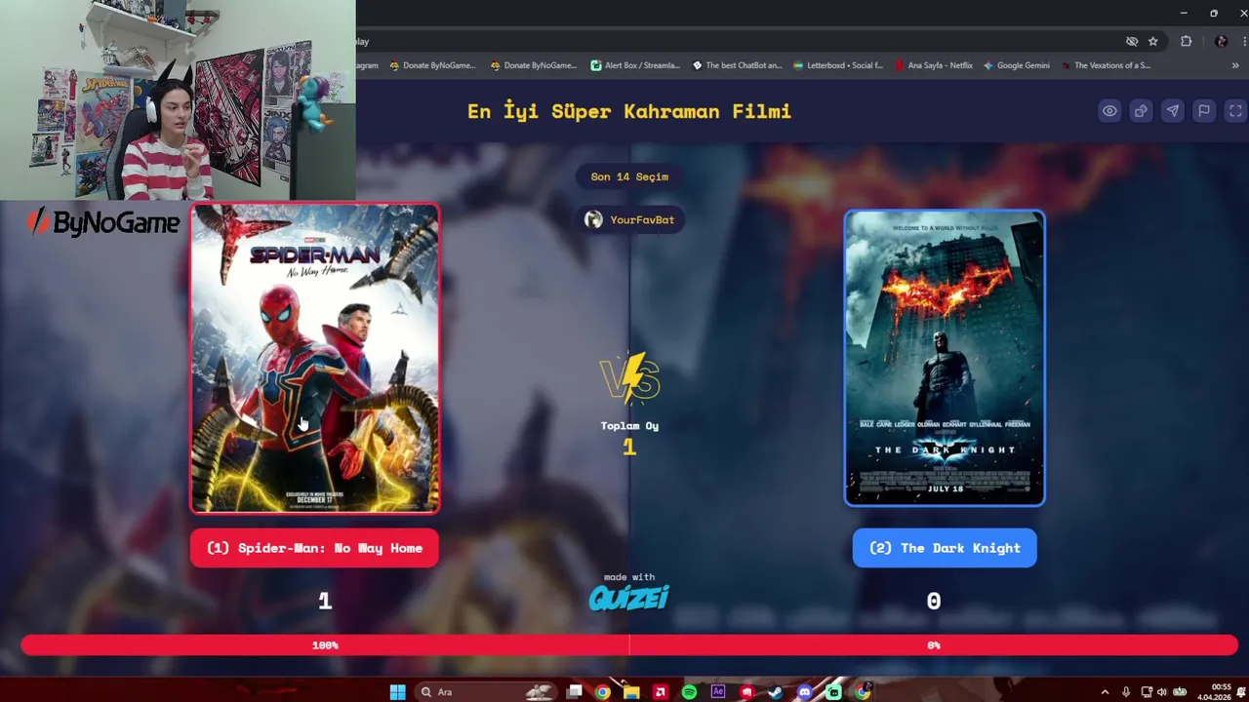Expand the bookmarks overflow chevron

pos(1235,65)
